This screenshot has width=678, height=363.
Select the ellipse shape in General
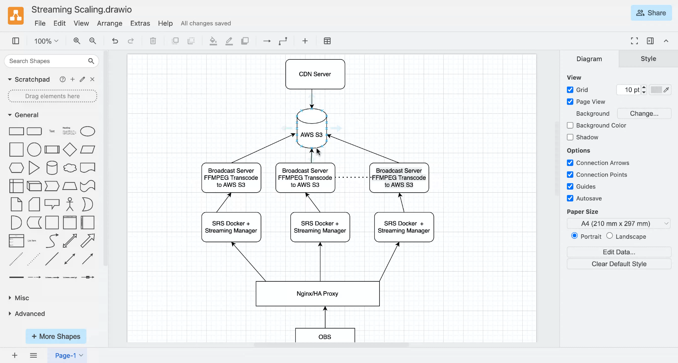point(88,131)
